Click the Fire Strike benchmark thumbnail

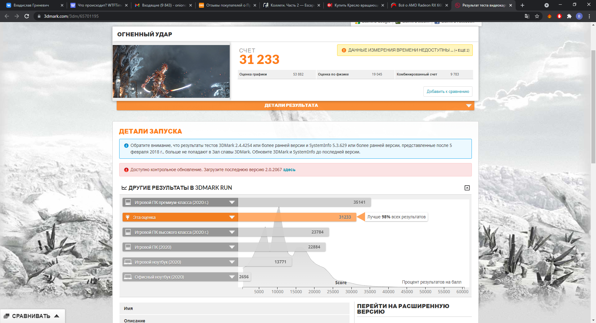(x=171, y=71)
